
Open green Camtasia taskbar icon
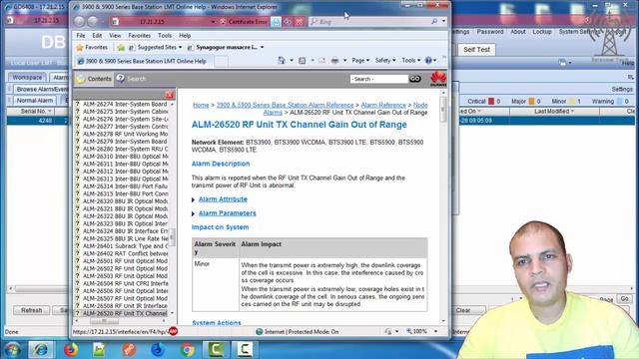[216, 350]
